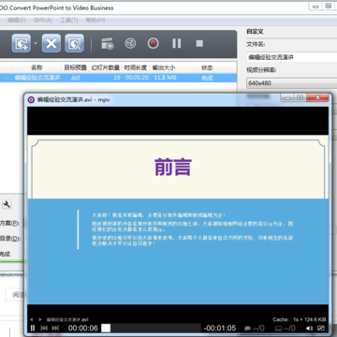This screenshot has height=337, width=337.
Task: Open the dropdown arrow beside add file
Action: click(x=36, y=43)
